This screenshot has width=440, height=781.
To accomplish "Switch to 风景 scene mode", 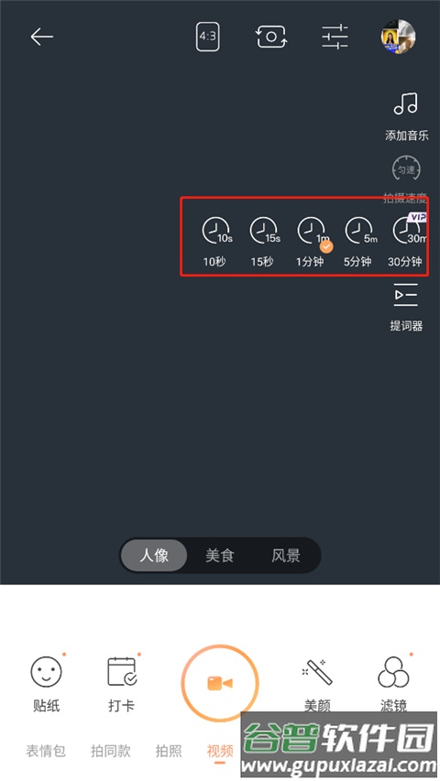I will point(286,556).
